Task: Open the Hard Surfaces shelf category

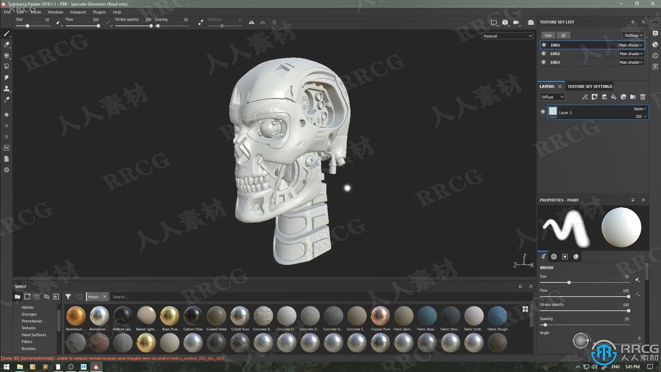Action: [x=34, y=335]
